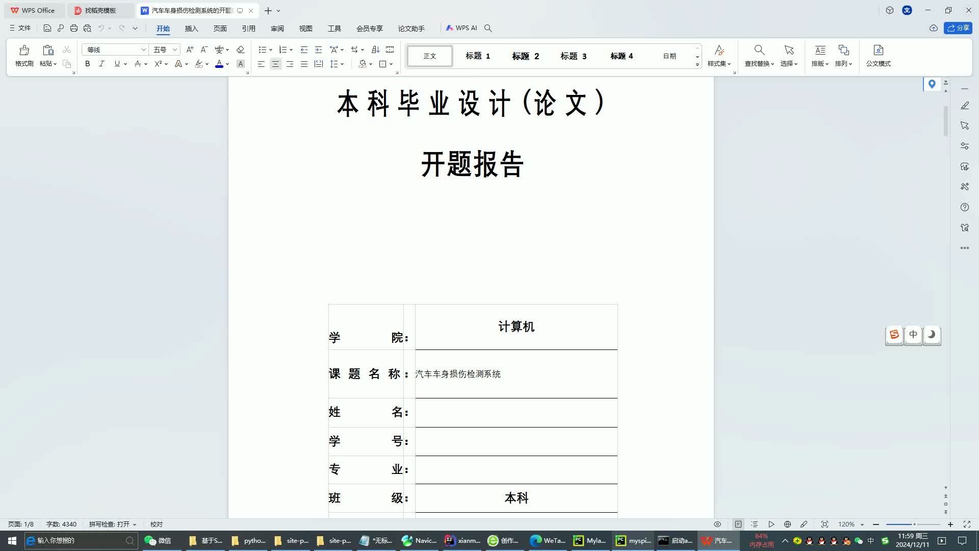979x551 pixels.
Task: Open the View (视图) ribbon tab
Action: pos(305,29)
